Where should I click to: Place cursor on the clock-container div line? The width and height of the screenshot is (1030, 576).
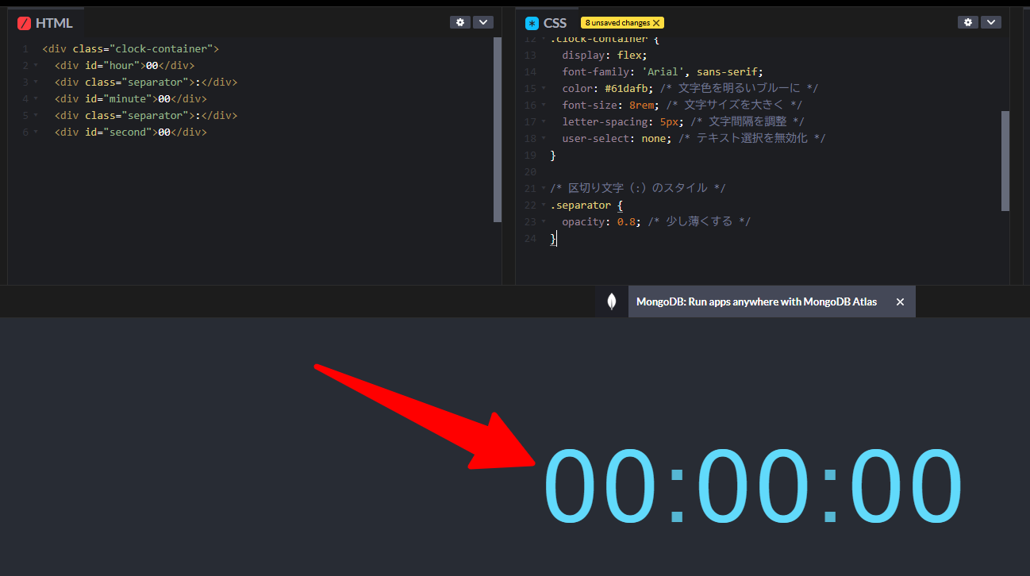(x=130, y=48)
